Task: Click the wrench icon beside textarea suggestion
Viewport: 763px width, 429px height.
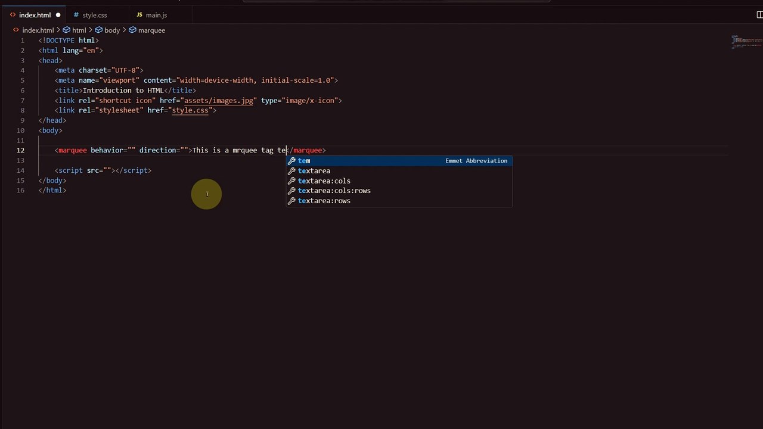Action: coord(291,171)
